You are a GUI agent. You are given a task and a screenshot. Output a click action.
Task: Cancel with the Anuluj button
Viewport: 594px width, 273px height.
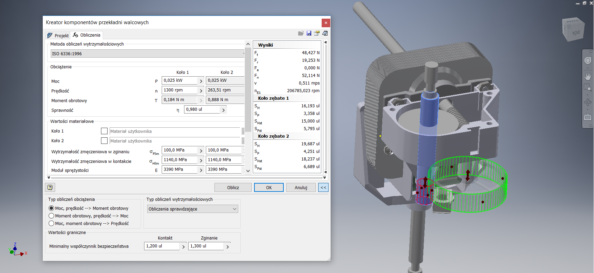301,187
